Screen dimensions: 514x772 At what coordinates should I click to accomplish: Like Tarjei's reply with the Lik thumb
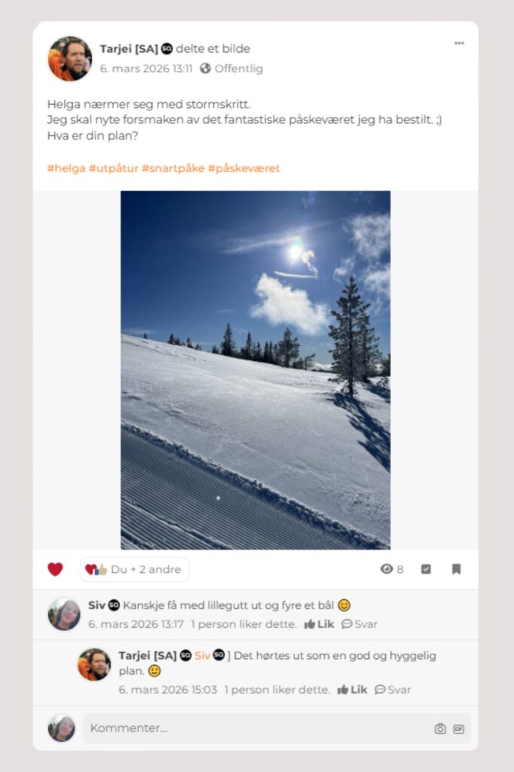point(352,690)
